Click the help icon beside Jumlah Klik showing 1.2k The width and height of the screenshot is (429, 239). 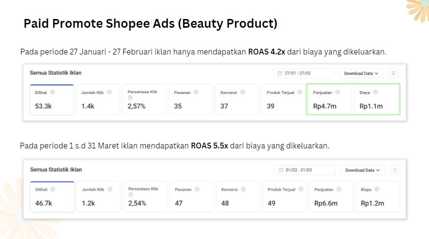(110, 189)
